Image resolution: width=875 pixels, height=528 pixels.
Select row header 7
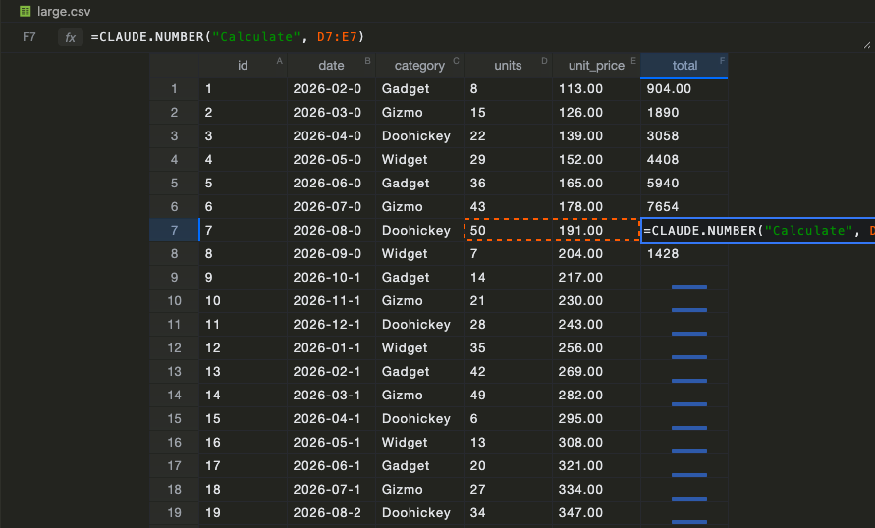(x=174, y=231)
